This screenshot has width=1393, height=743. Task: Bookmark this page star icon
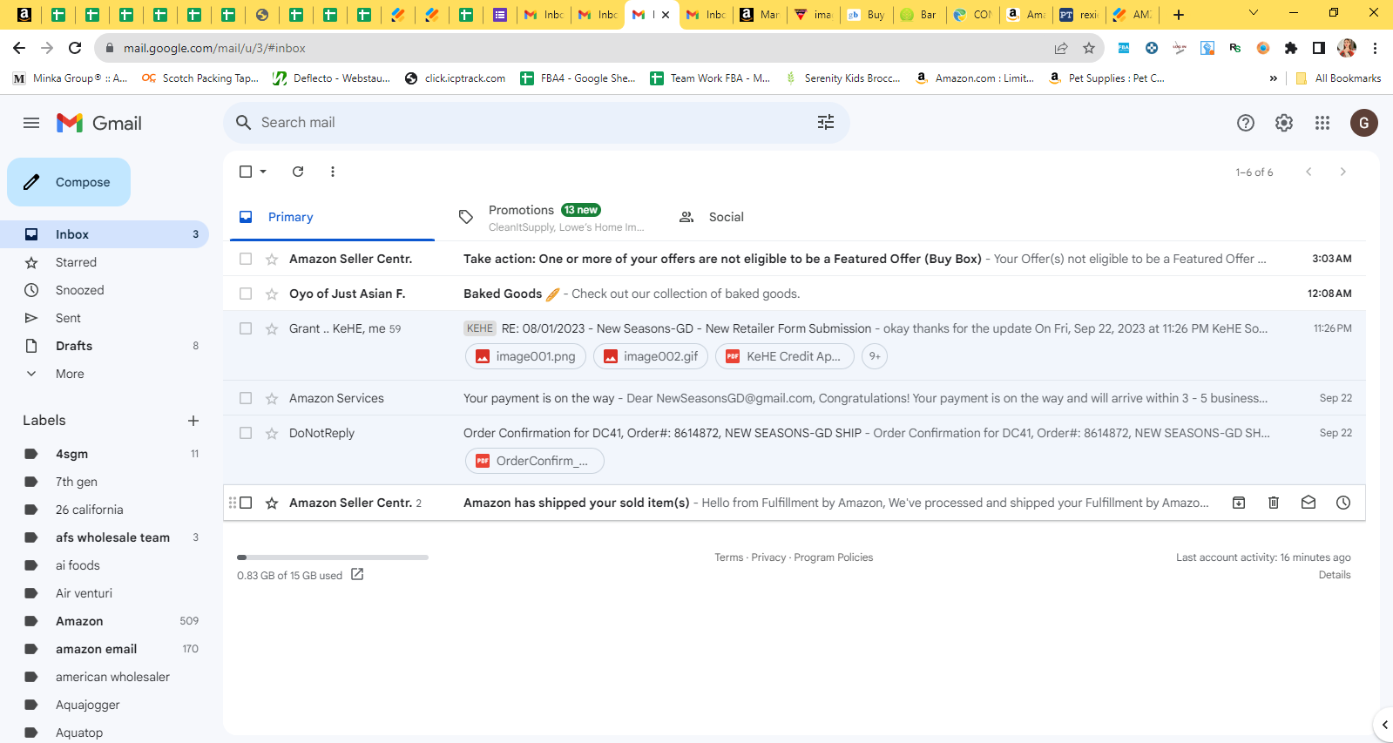point(1089,48)
